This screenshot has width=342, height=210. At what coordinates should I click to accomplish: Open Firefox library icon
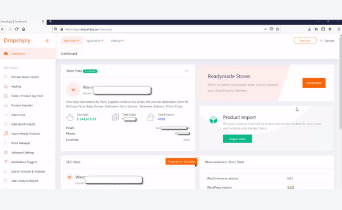[x=316, y=29]
